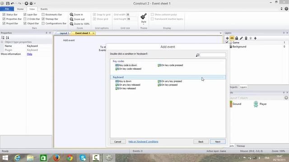289x162 pixels.
Task: Select 'On any key released' condition
Action: pos(128,85)
